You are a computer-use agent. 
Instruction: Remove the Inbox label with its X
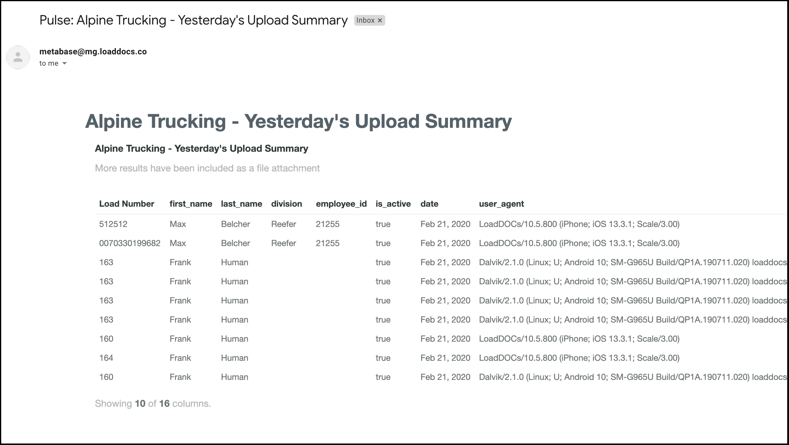click(x=380, y=21)
